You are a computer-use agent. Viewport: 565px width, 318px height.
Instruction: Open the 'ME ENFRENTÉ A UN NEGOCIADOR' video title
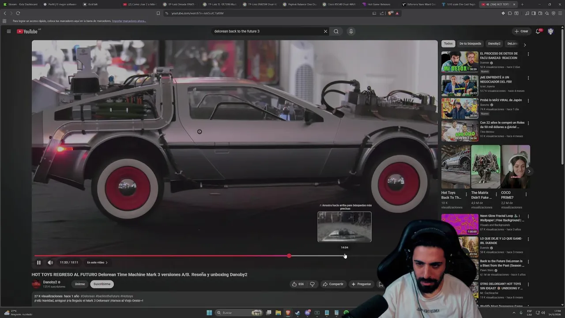click(x=499, y=79)
